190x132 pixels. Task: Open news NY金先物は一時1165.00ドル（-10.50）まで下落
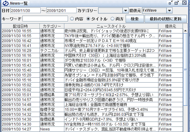click(111, 124)
